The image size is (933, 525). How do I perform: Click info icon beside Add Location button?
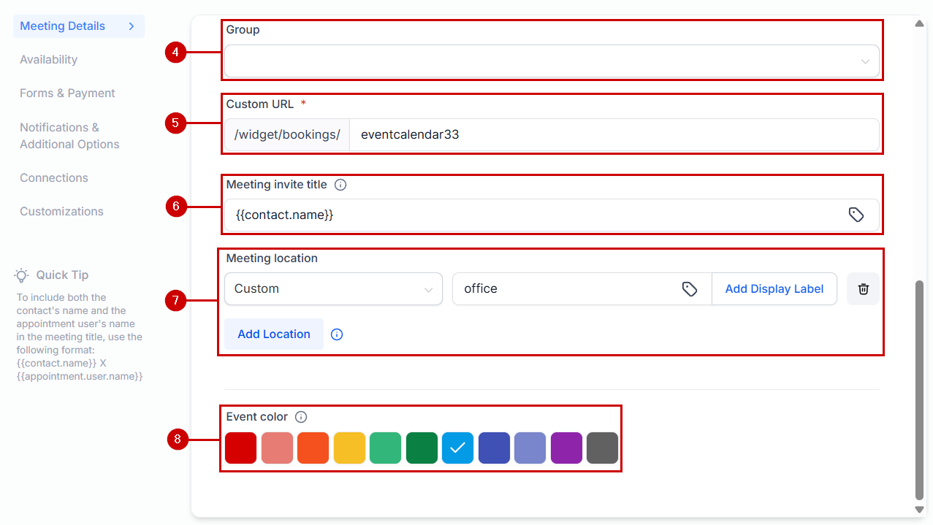(337, 334)
